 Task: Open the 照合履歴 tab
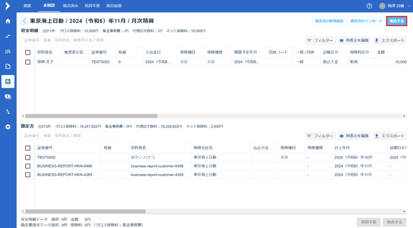point(114,6)
